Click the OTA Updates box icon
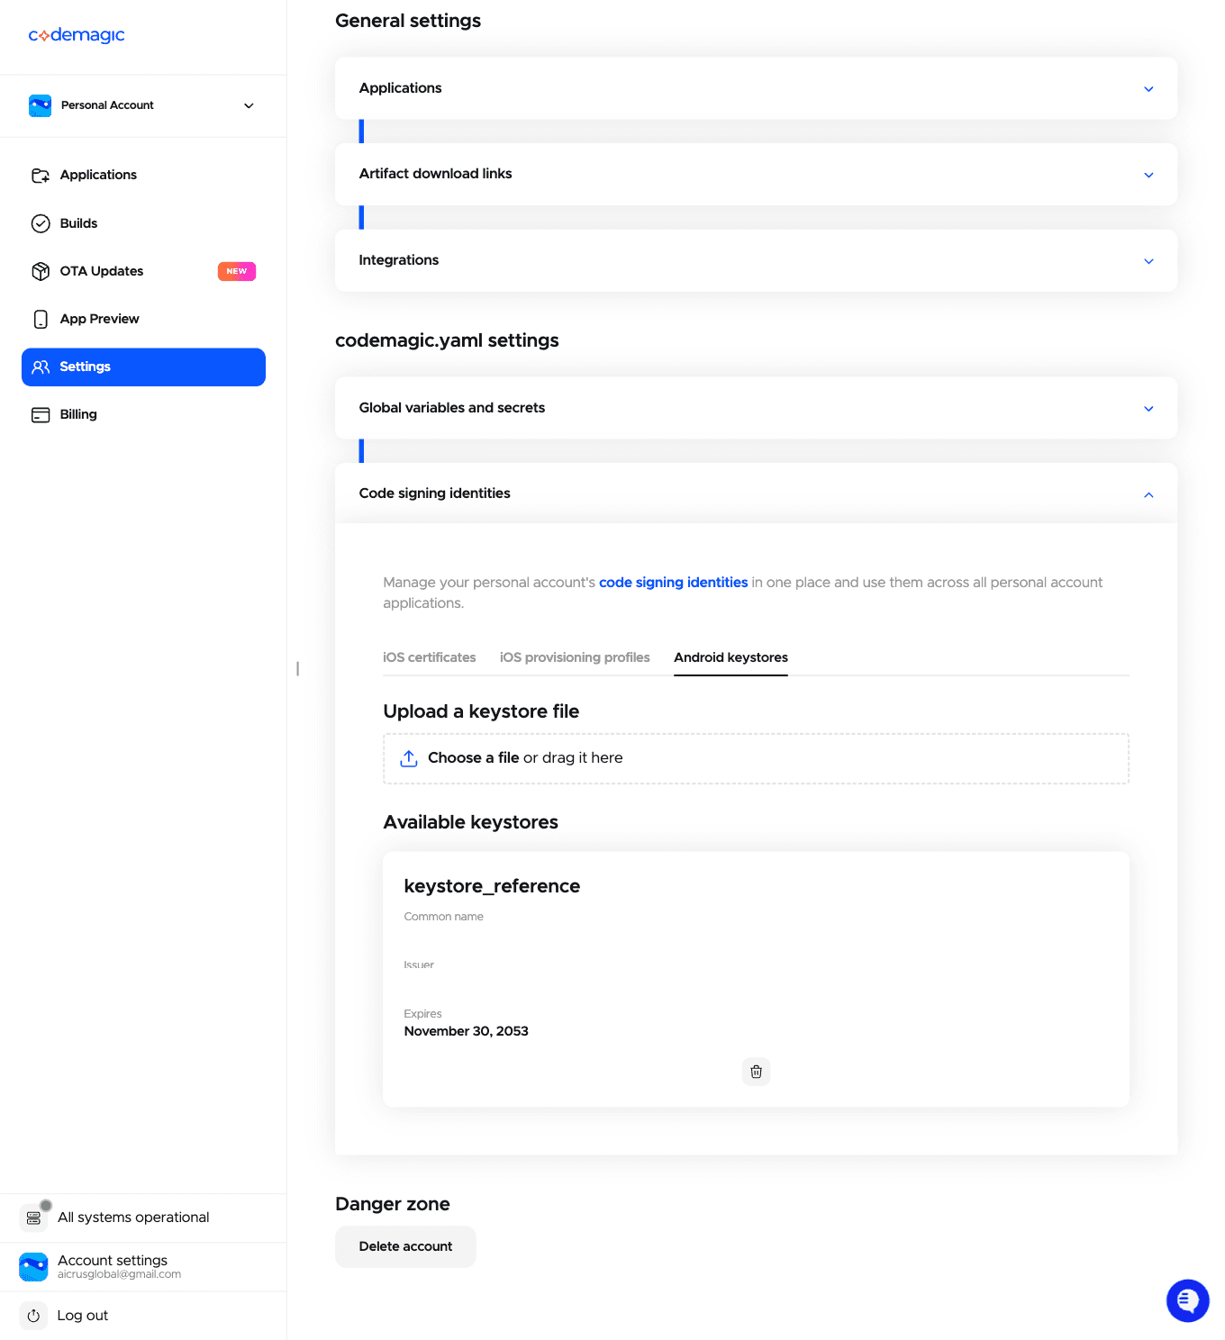This screenshot has height=1340, width=1225. pyautogui.click(x=41, y=271)
